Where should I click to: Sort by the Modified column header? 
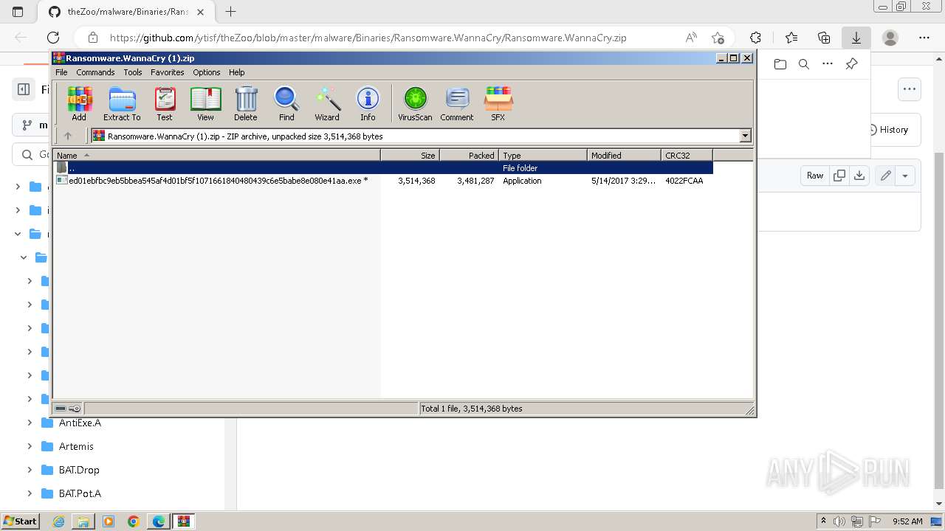[x=624, y=155]
